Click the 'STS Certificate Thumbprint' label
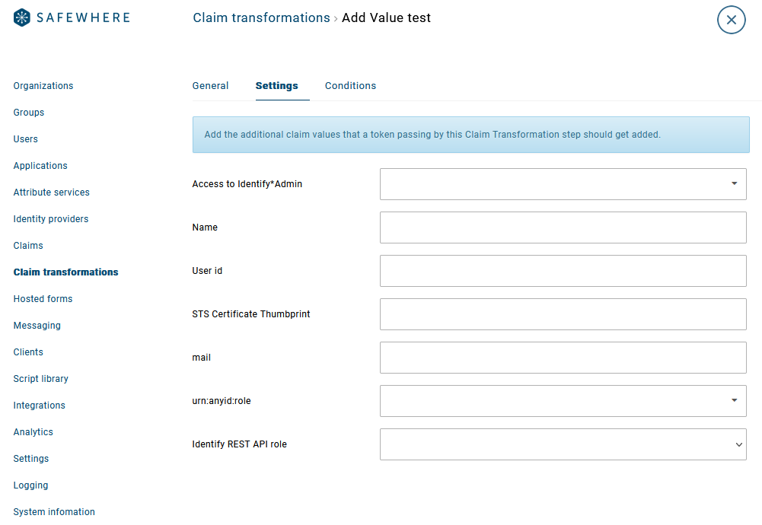Viewport: 762px width, 525px height. tap(250, 314)
